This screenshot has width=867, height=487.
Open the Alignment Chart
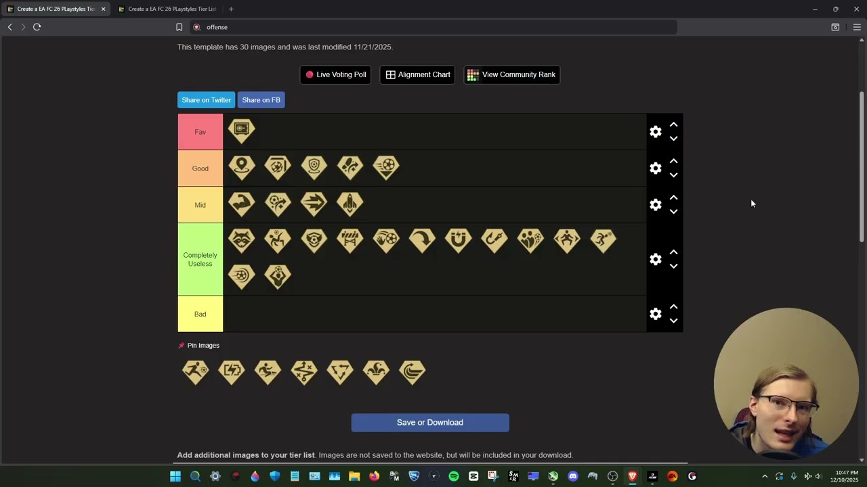[x=417, y=74]
